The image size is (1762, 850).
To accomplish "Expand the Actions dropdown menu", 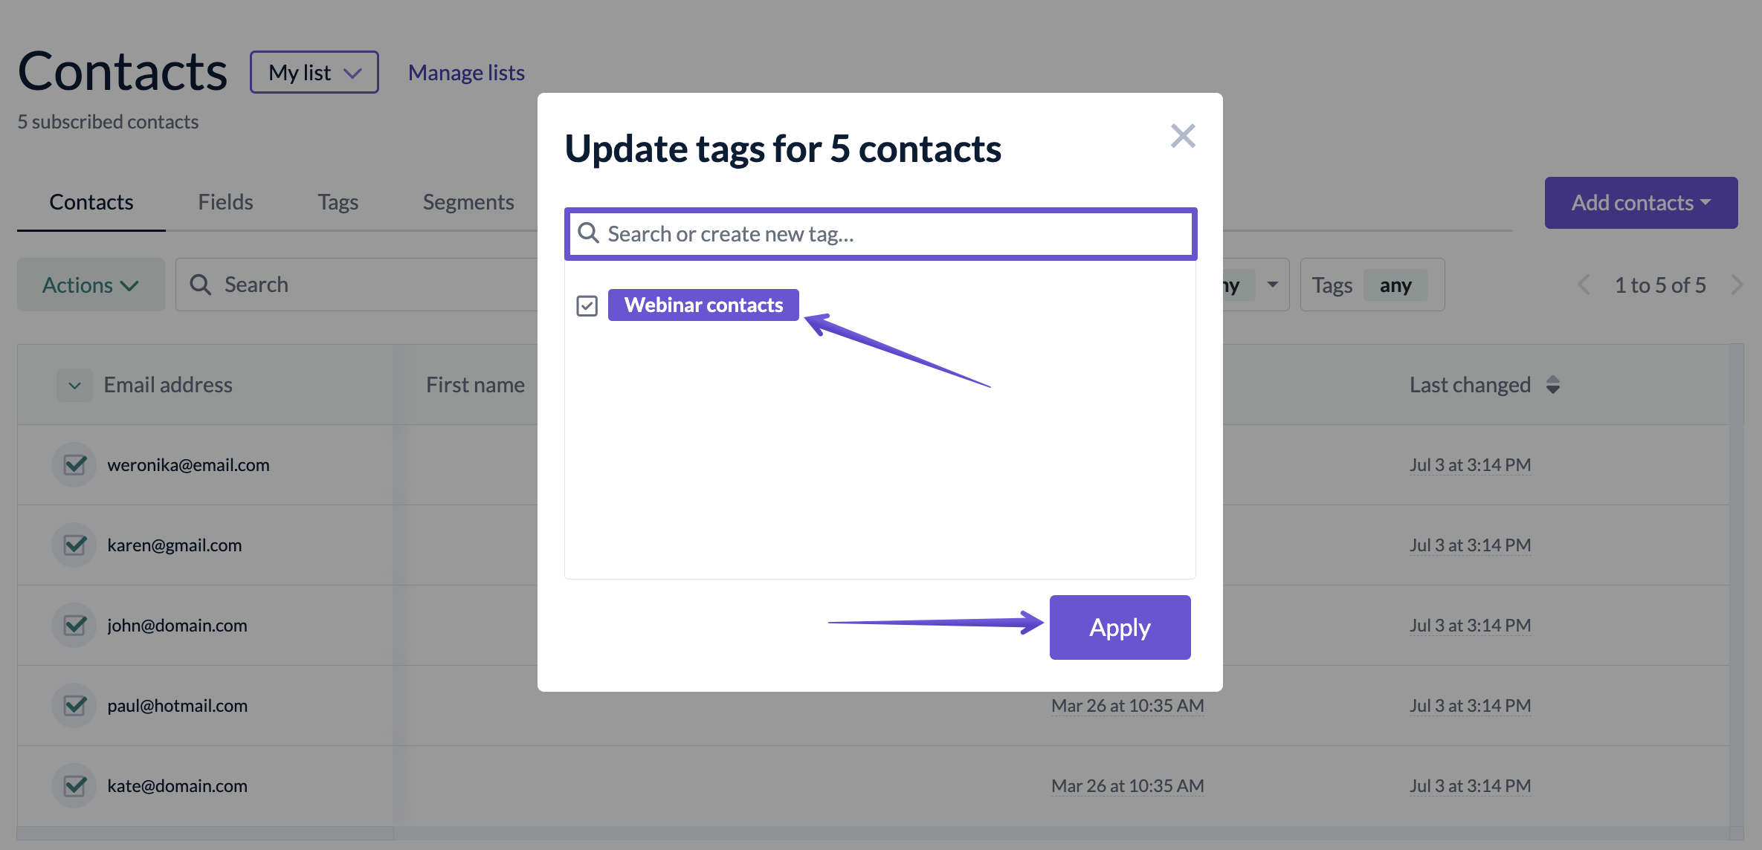I will pyautogui.click(x=91, y=285).
